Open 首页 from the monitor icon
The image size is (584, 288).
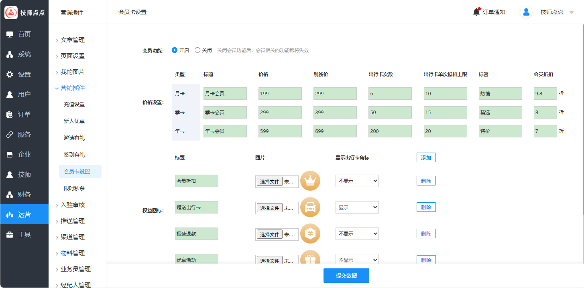pyautogui.click(x=10, y=34)
